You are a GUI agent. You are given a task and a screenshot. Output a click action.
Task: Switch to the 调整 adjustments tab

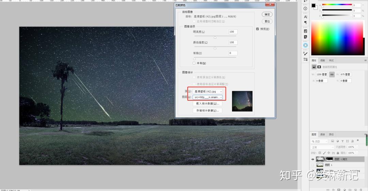tap(323, 60)
